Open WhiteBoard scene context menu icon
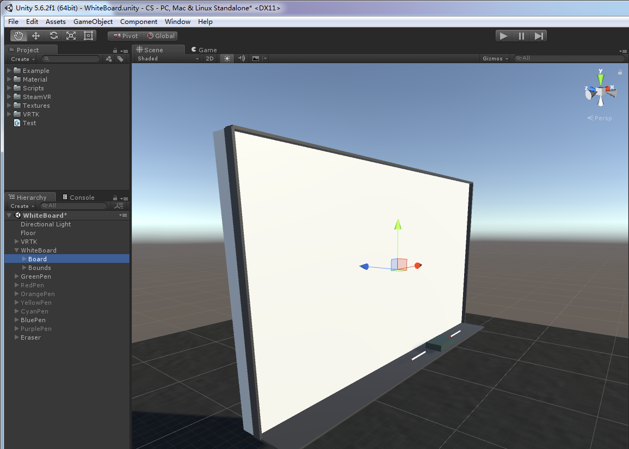This screenshot has height=449, width=629. (x=123, y=216)
